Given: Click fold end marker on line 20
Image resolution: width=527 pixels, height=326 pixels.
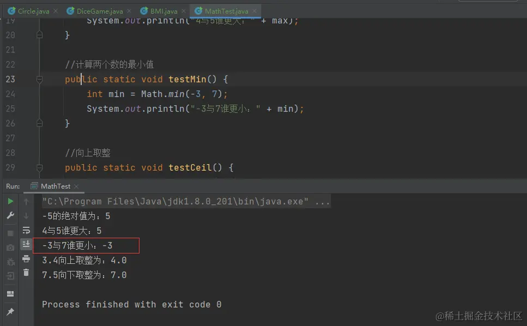Looking at the screenshot, I should pyautogui.click(x=39, y=35).
